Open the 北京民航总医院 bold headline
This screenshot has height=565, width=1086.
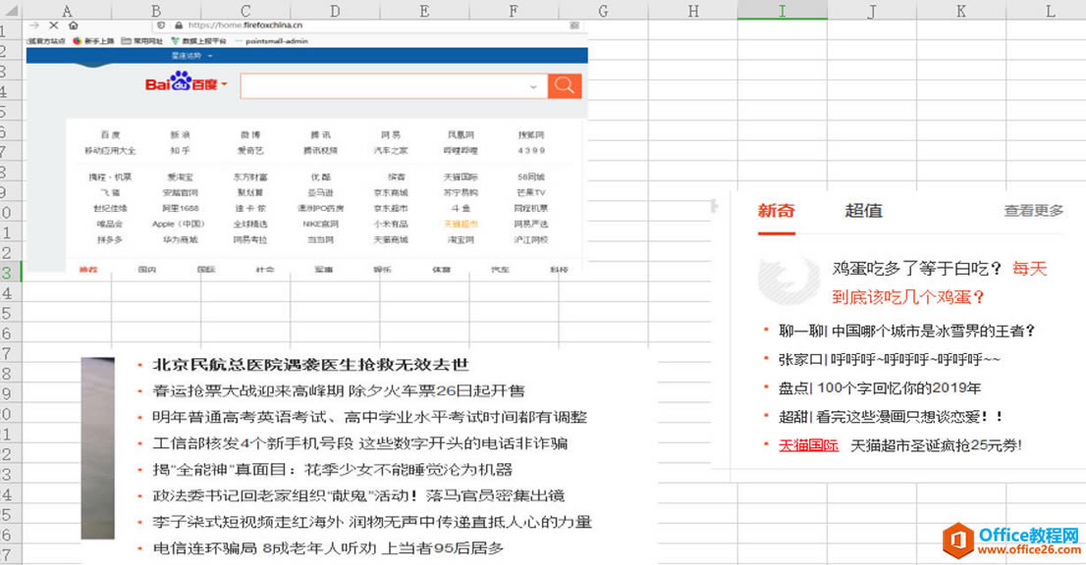tap(311, 365)
